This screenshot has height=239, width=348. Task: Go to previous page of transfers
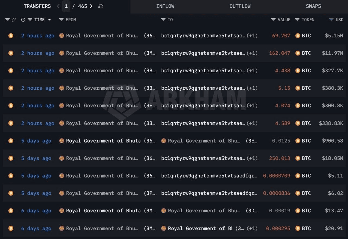coord(58,6)
